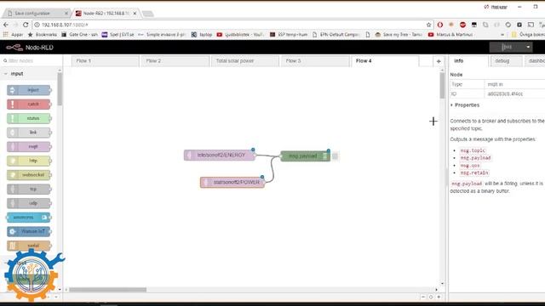Select the Flow 4 tab
Image resolution: width=545 pixels, height=306 pixels.
click(x=385, y=60)
